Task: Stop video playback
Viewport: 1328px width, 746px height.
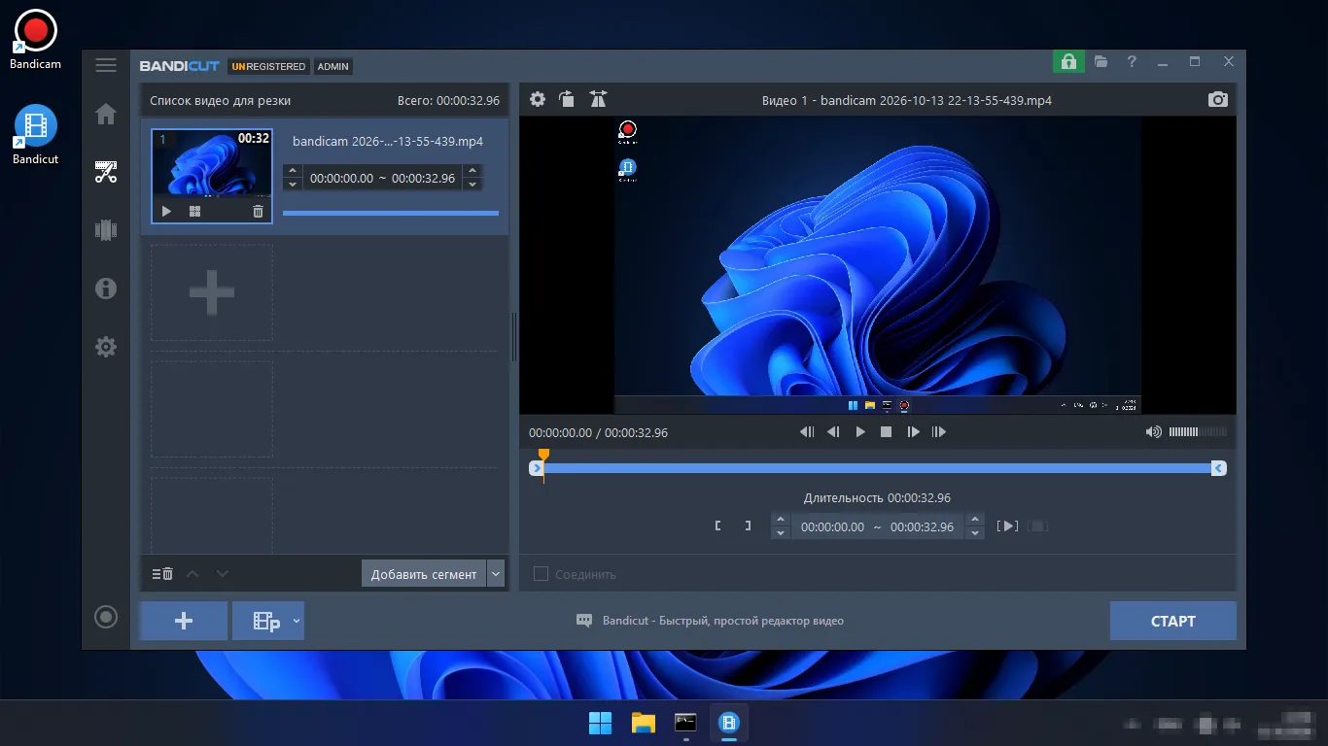Action: coord(886,432)
